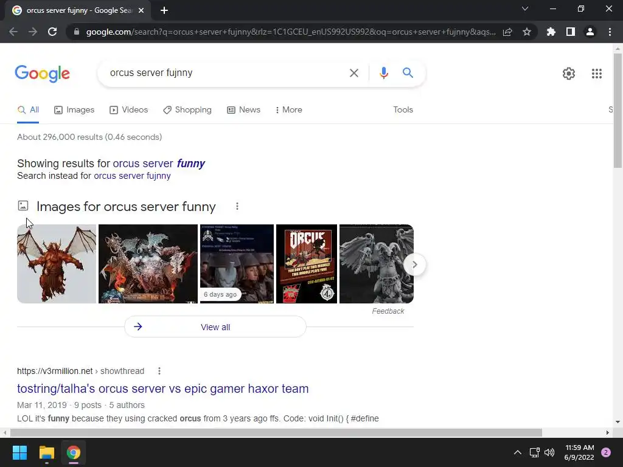Open the clock showing 11:59 AM
The height and width of the screenshot is (467, 623).
tap(579, 452)
